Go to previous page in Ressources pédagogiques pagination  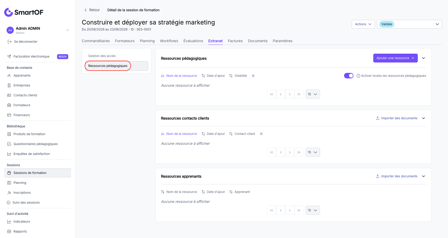(x=281, y=94)
